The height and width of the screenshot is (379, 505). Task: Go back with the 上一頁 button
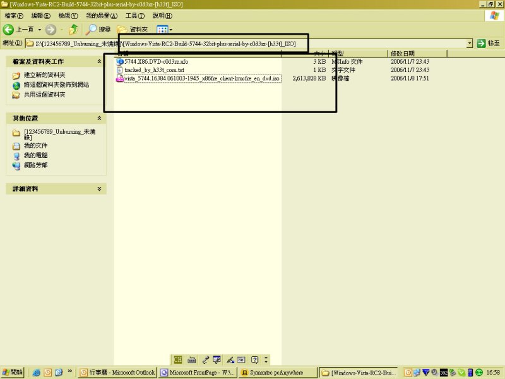(19, 30)
